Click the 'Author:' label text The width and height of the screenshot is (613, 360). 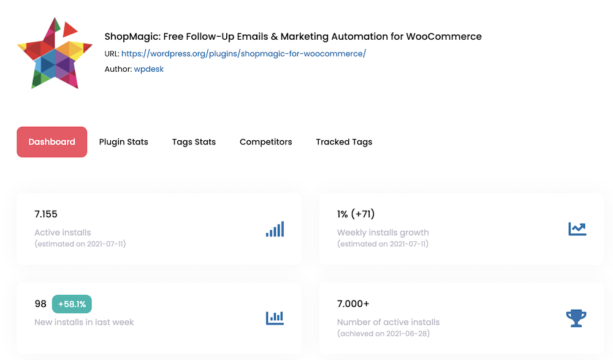point(118,69)
